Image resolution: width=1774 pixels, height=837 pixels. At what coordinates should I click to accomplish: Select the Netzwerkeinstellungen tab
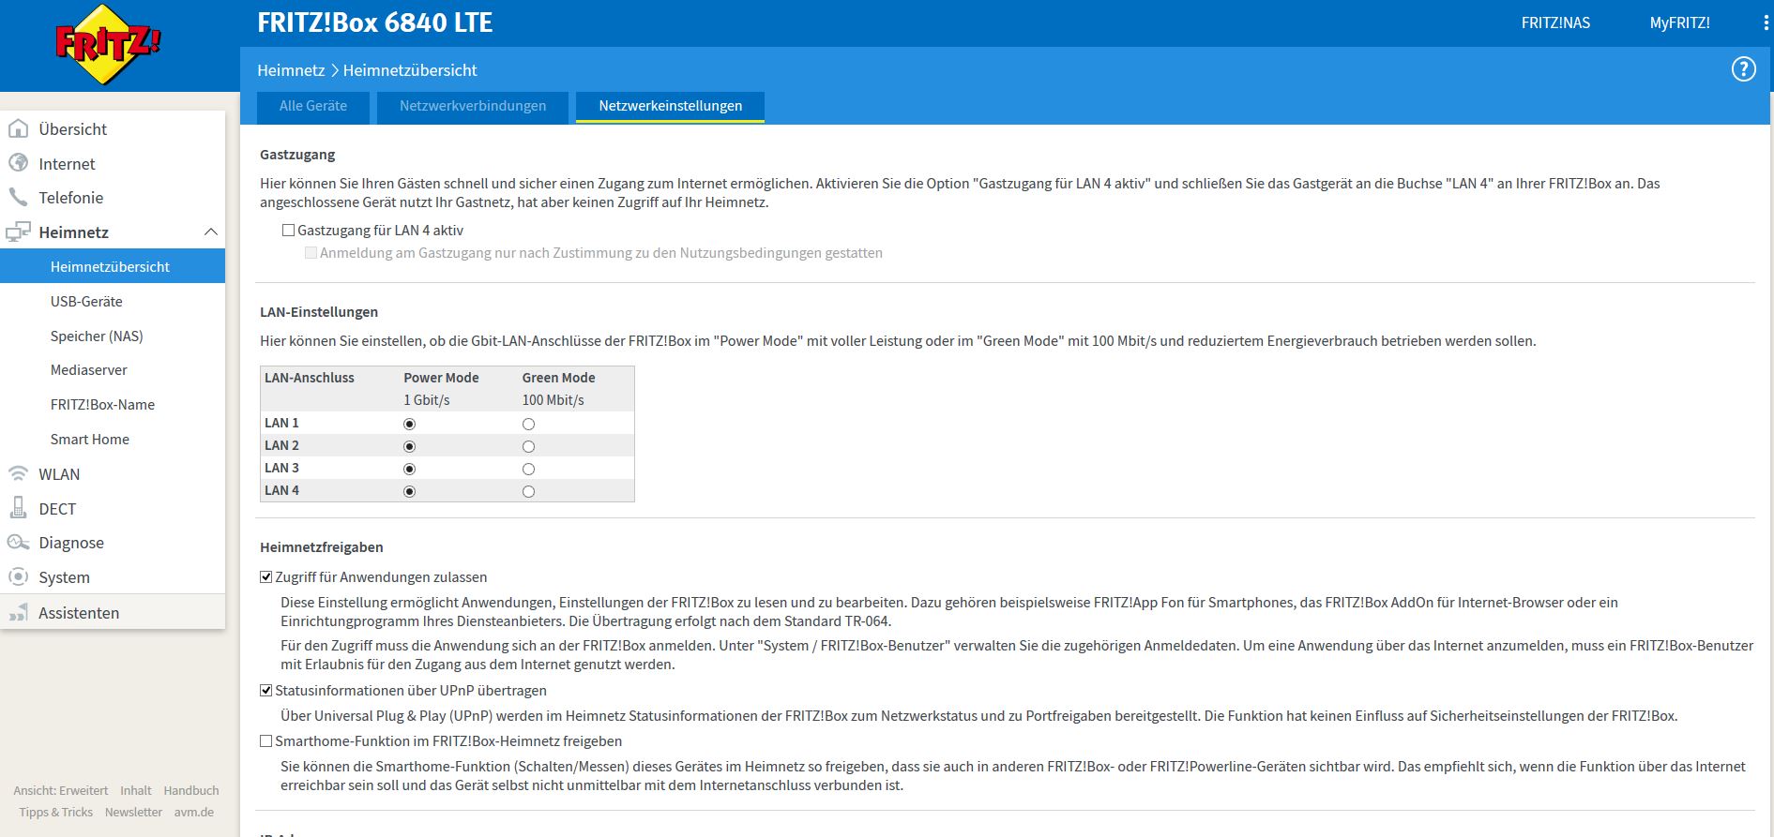pyautogui.click(x=671, y=106)
